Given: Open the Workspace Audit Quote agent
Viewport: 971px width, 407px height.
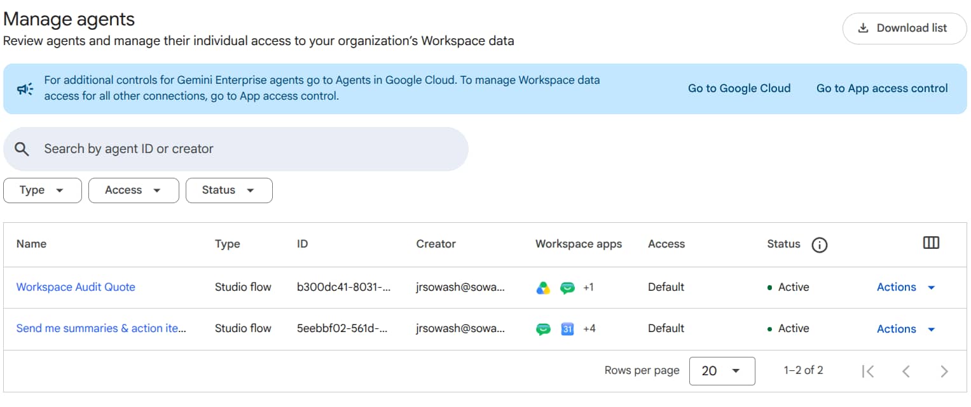Looking at the screenshot, I should pyautogui.click(x=76, y=287).
